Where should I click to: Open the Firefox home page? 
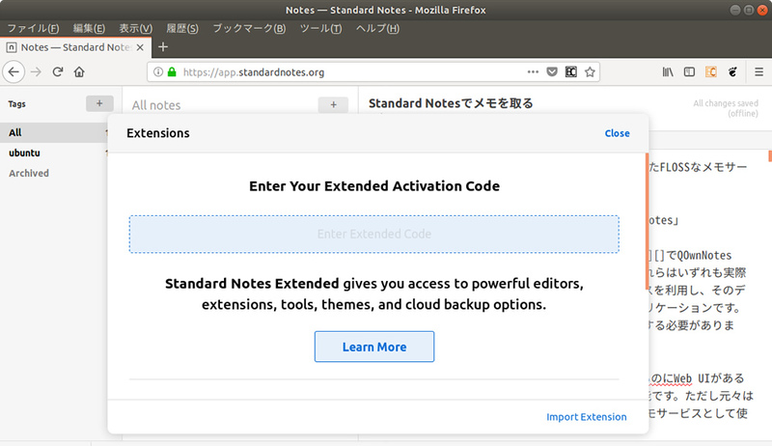pyautogui.click(x=79, y=71)
